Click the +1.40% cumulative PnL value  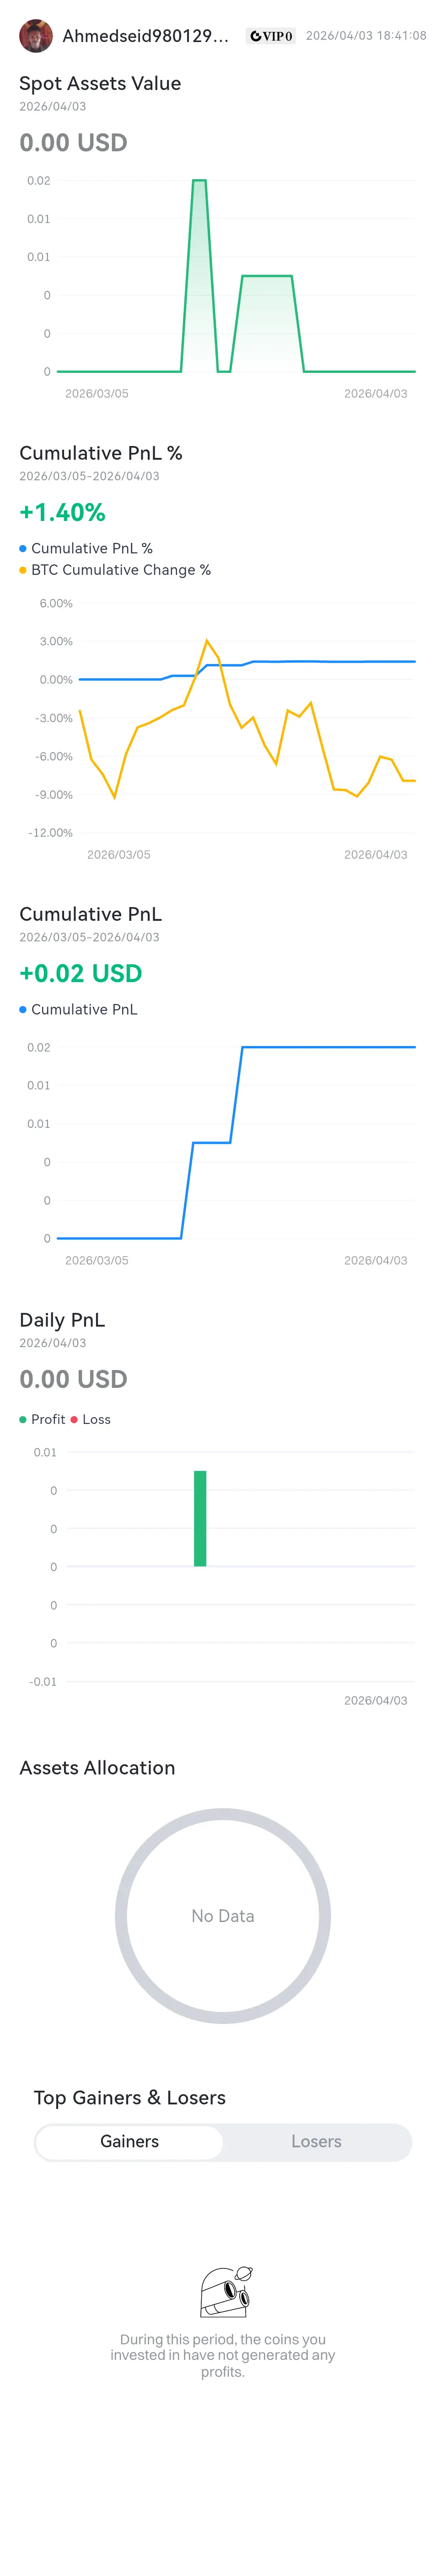click(x=62, y=512)
